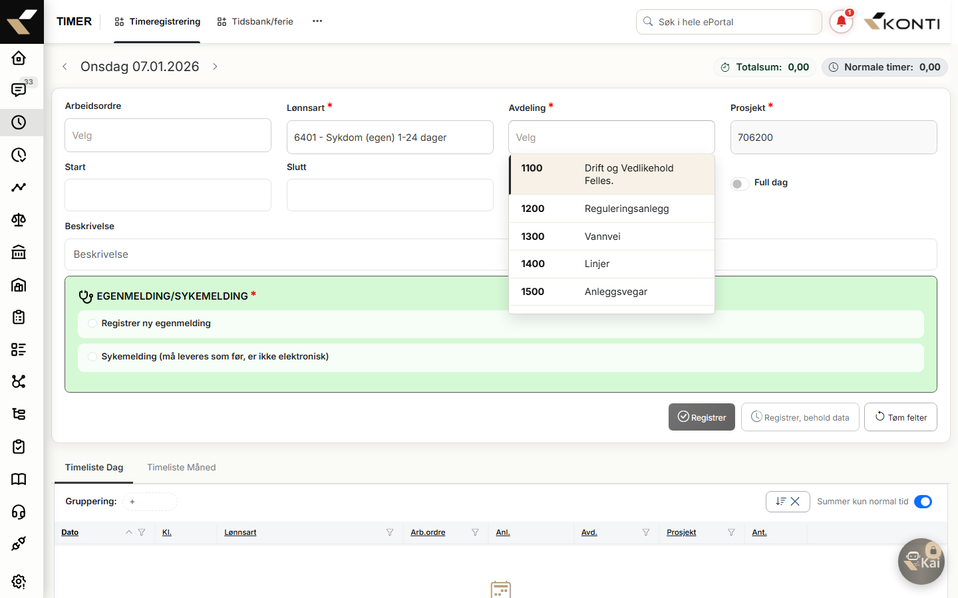Screen dimensions: 958x598
Task: Open the line chart icon in sidebar
Action: tap(19, 187)
